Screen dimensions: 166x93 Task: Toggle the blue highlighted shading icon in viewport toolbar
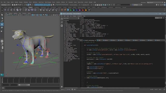[x=33, y=15]
